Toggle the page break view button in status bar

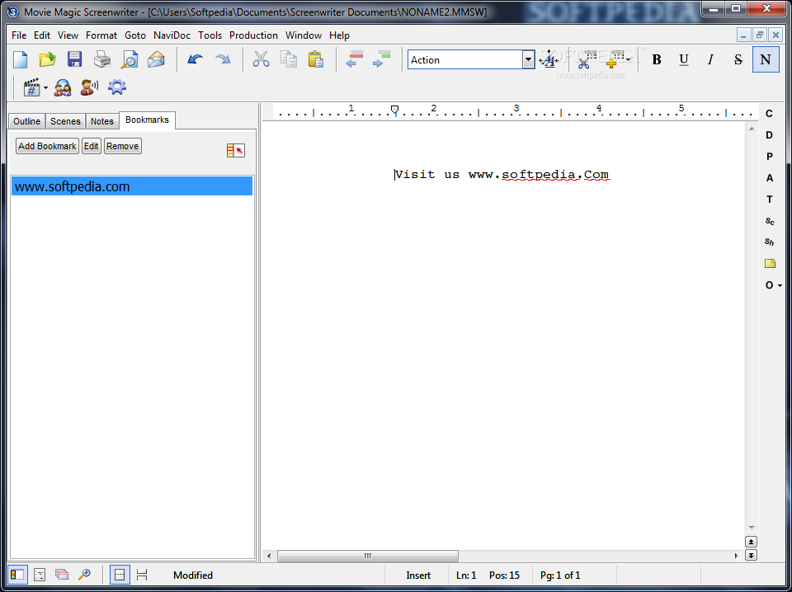(x=120, y=575)
